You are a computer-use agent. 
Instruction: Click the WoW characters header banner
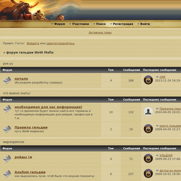pos(90,10)
